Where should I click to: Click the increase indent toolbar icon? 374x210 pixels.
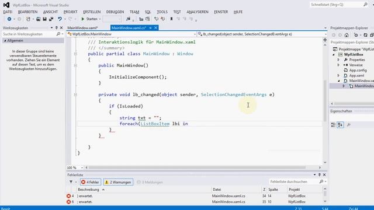[148, 19]
